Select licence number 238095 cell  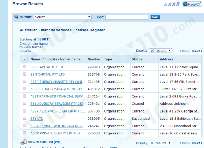[94, 119]
